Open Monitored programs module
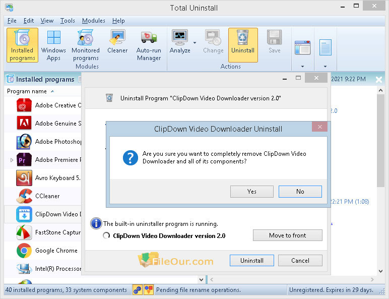 [x=86, y=45]
